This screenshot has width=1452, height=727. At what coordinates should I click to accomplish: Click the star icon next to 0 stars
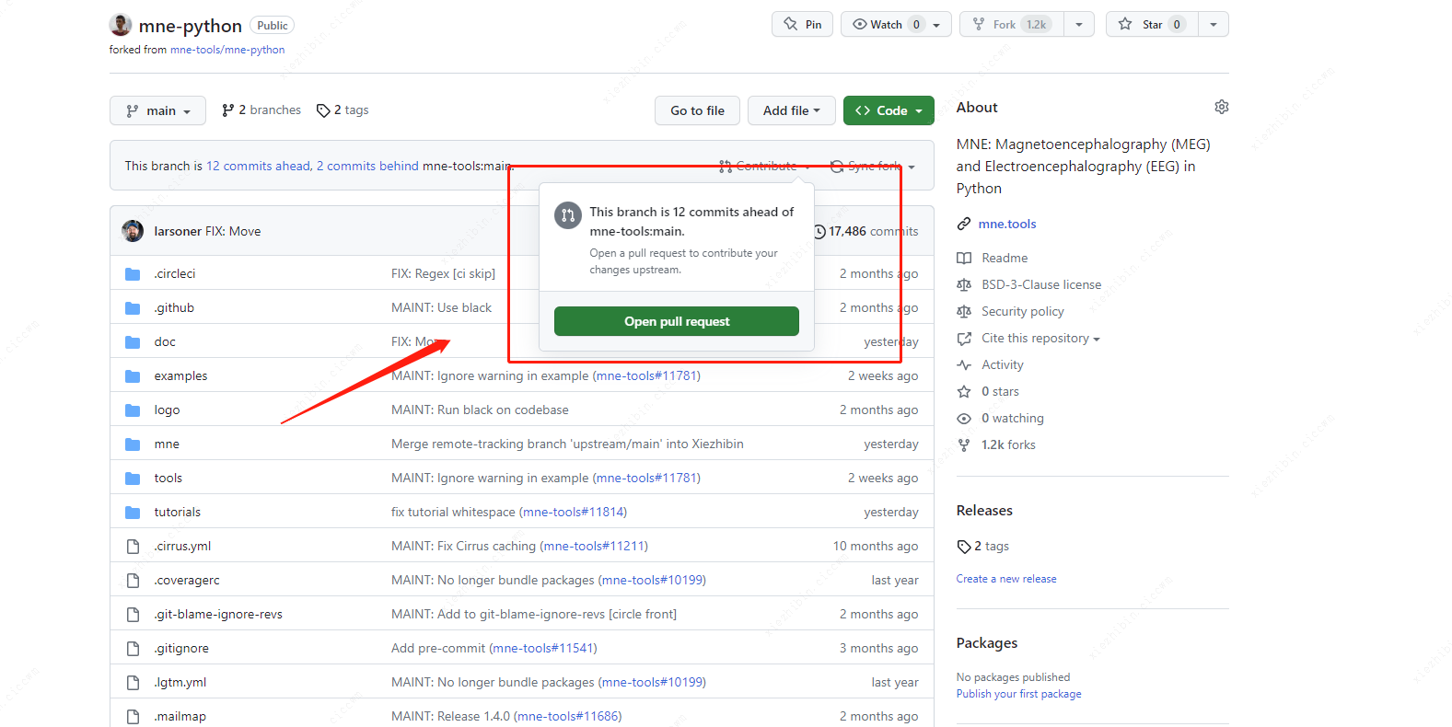click(964, 391)
